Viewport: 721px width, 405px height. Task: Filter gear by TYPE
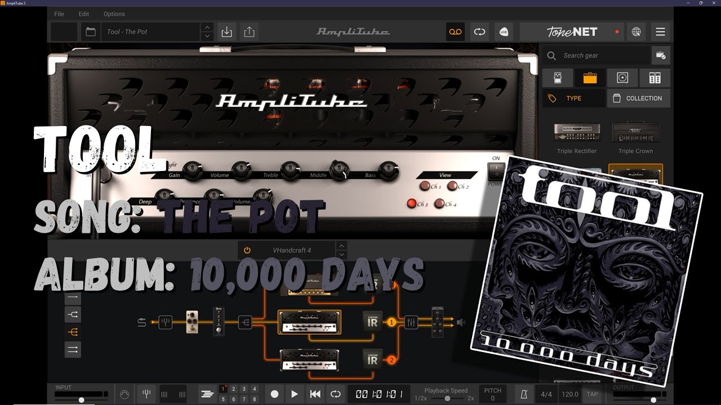(573, 98)
